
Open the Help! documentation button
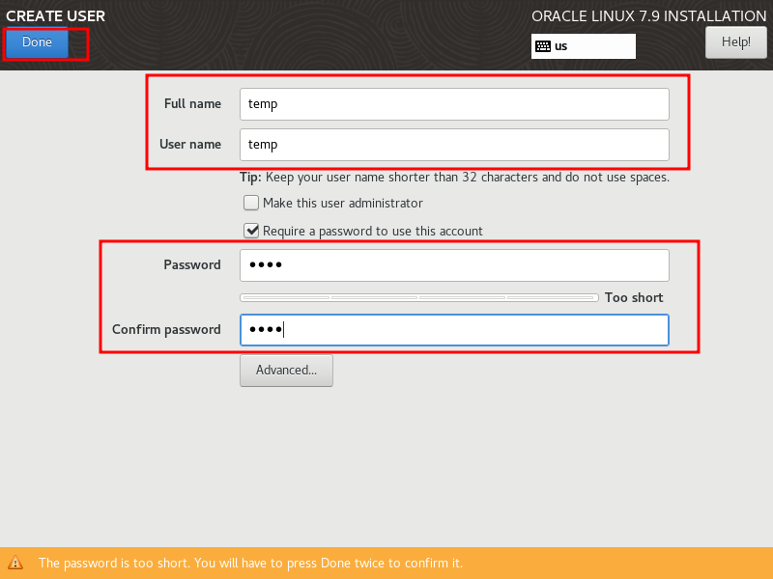pos(735,42)
